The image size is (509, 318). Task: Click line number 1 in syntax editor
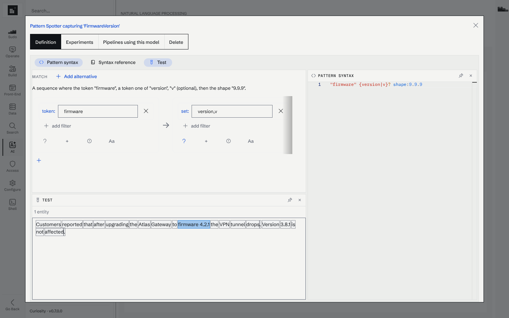(x=320, y=84)
